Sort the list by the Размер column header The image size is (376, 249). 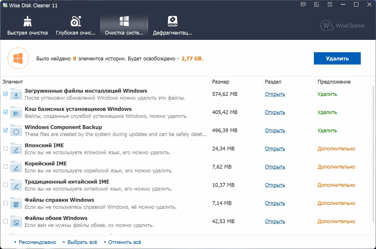tap(221, 82)
